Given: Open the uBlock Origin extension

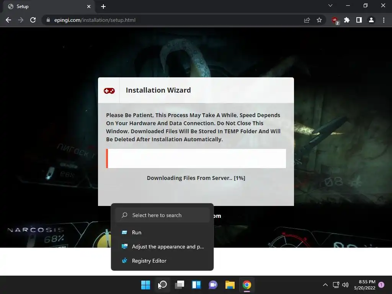Looking at the screenshot, I should [335, 21].
